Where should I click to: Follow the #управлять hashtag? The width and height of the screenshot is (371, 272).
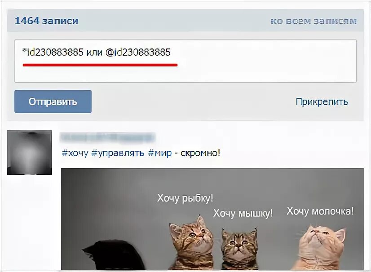[118, 153]
